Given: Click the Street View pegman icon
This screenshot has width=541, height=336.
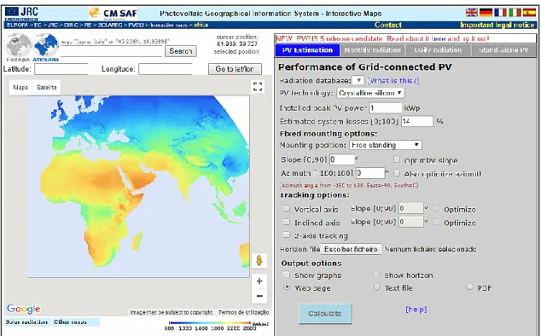Looking at the screenshot, I should pyautogui.click(x=259, y=260).
